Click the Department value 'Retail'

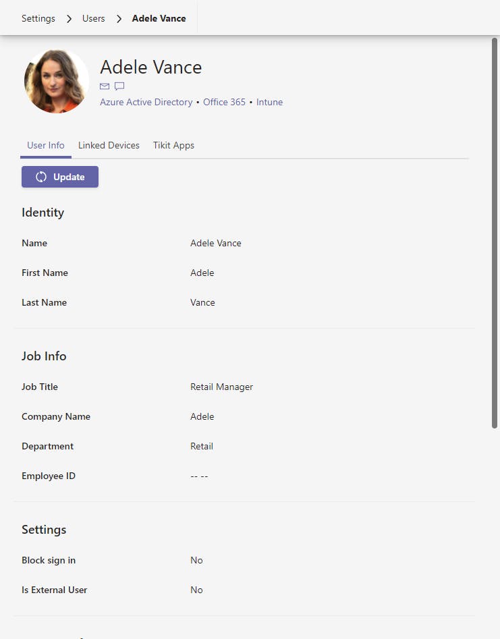point(202,446)
